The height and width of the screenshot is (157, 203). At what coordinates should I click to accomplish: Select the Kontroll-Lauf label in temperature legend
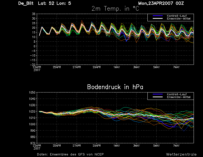coord(177,16)
